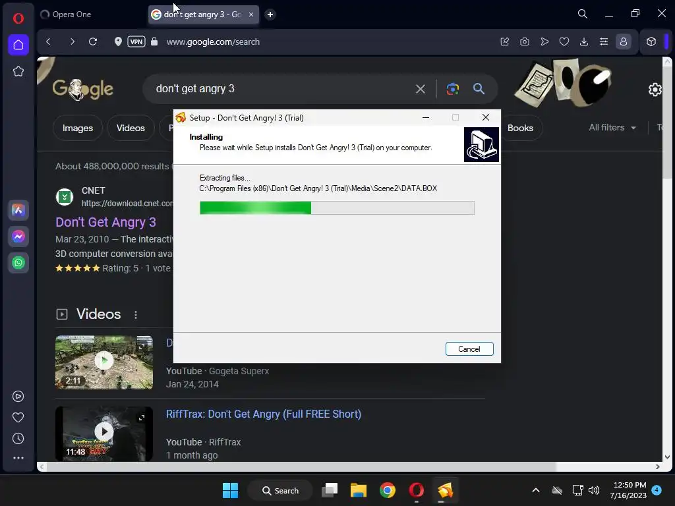Open Pinboards heart icon in sidebar

[18, 417]
